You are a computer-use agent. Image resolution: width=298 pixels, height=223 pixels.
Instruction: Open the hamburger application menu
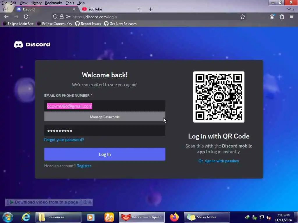pyautogui.click(x=292, y=17)
